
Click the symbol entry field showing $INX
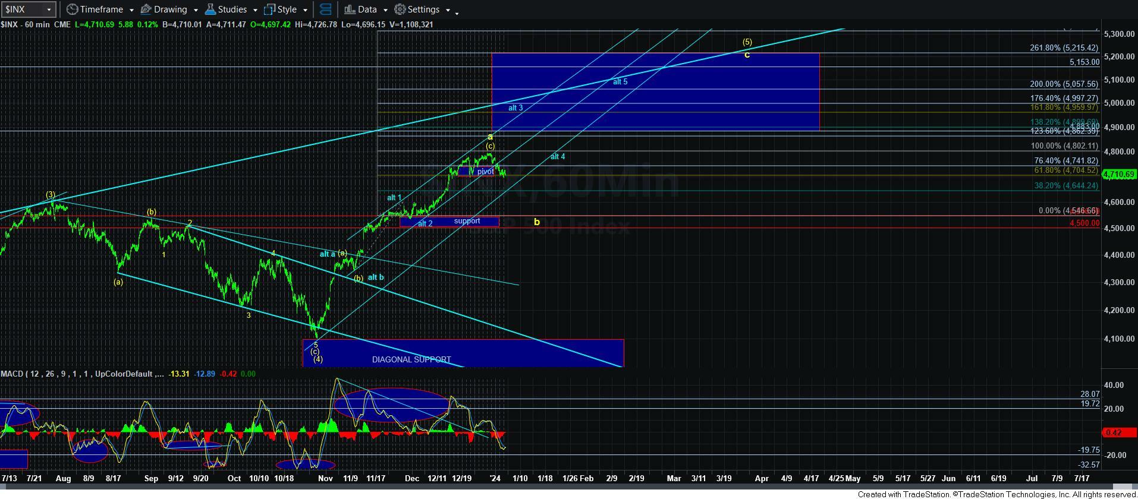click(23, 10)
